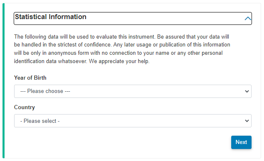Screen dimensions: 264x161
Task: Click the 'strictest of confidence' text line
Action: (122, 45)
